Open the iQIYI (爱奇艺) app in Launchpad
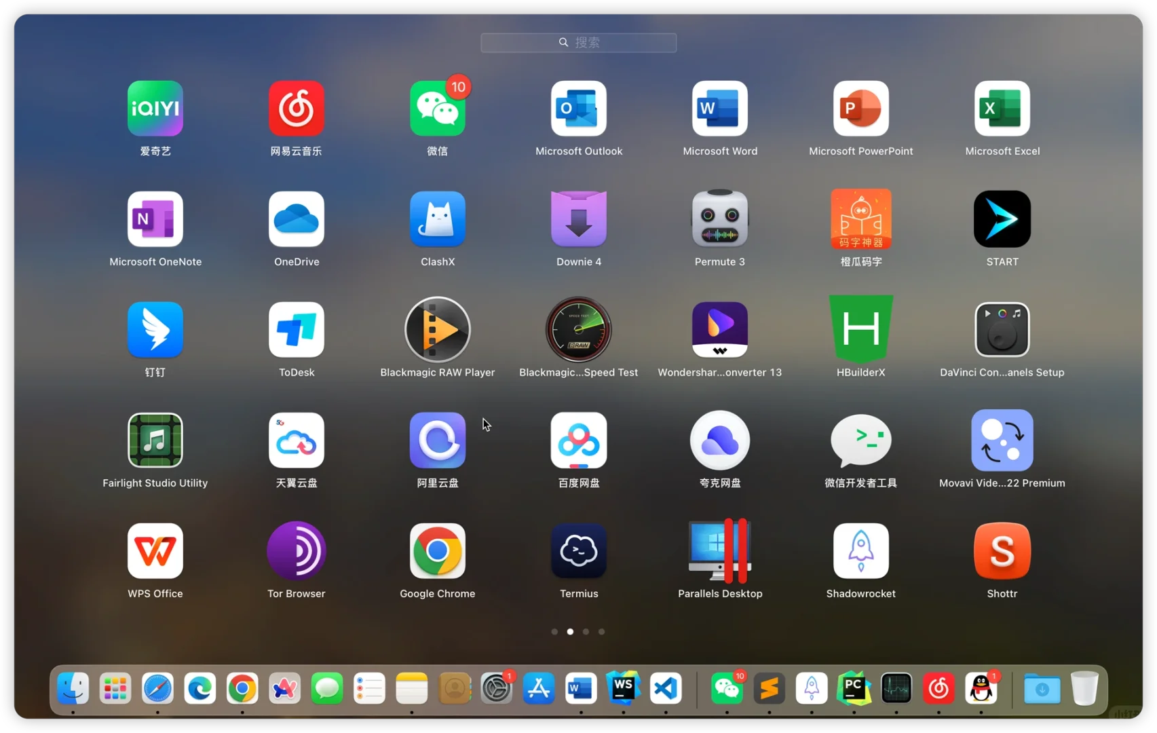This screenshot has width=1157, height=733. (155, 109)
